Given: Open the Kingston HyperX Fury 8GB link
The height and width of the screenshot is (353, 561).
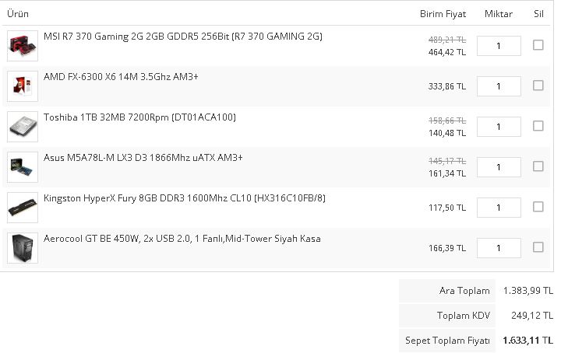Looking at the screenshot, I should pyautogui.click(x=184, y=198).
